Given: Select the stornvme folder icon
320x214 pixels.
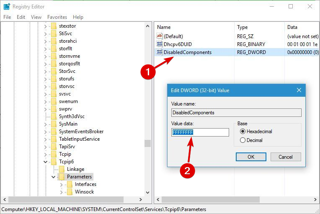Looking at the screenshot, I should [x=54, y=56].
